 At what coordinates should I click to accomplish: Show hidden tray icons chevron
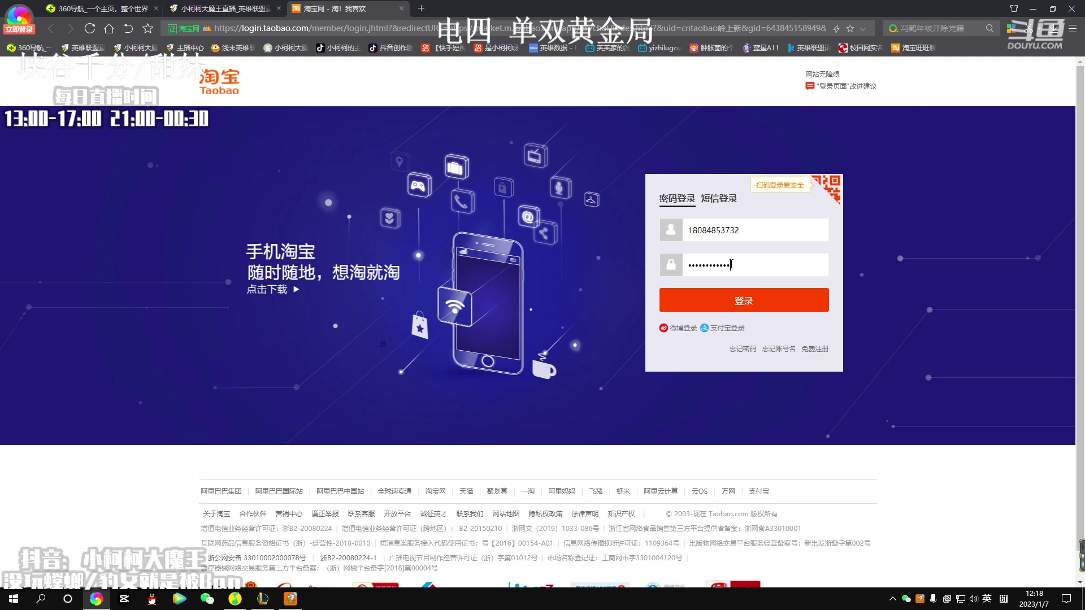point(893,599)
